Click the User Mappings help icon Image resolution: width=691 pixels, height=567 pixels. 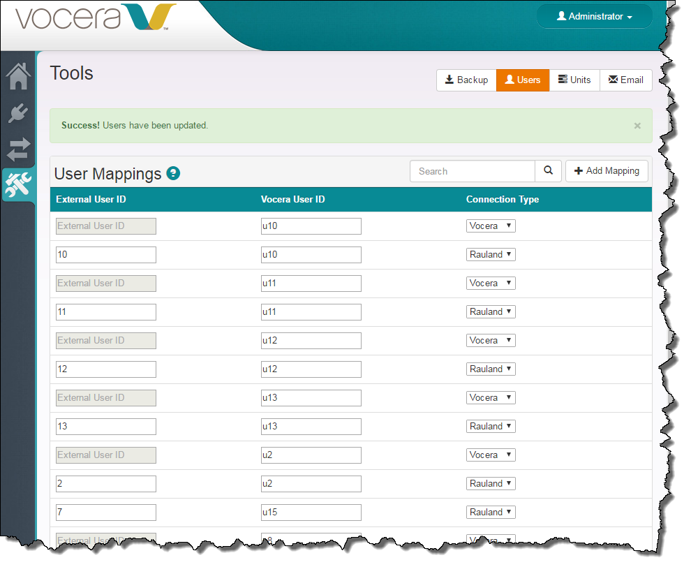(x=173, y=173)
